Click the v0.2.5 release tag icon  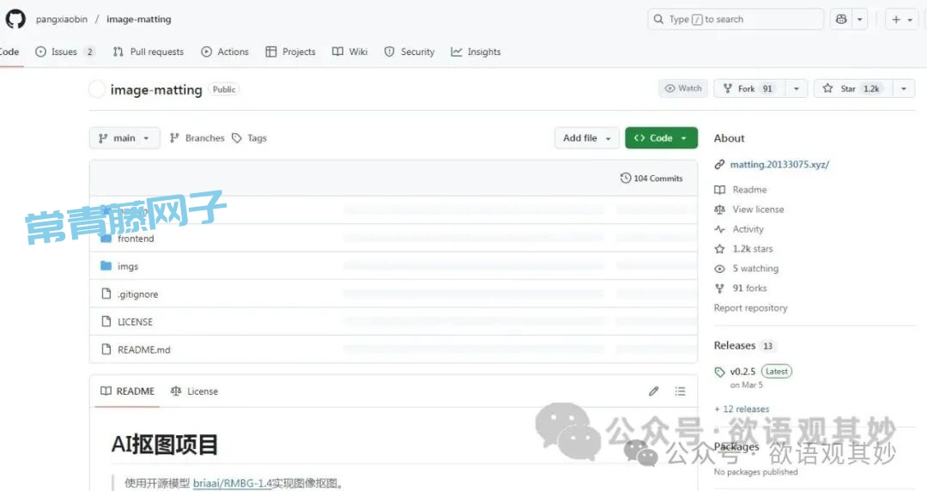click(x=719, y=372)
